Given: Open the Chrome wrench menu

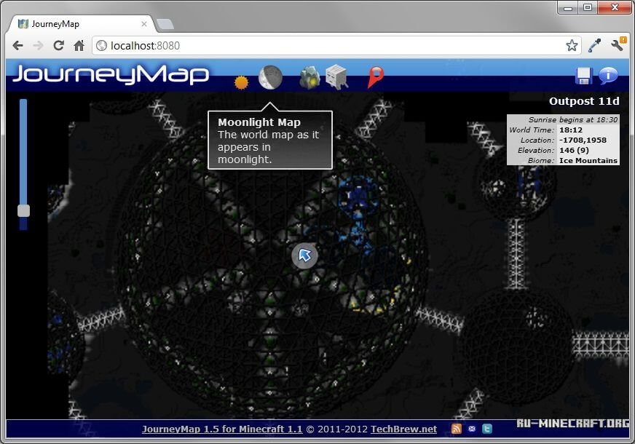Looking at the screenshot, I should (x=618, y=44).
